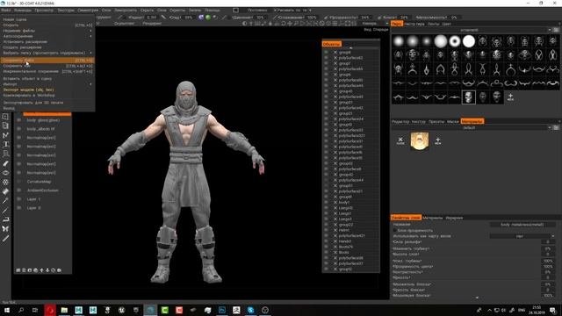Image resolution: width=562 pixels, height=316 pixels.
Task: Select the eye-shaped tool in left toolbar
Action: 5,173
